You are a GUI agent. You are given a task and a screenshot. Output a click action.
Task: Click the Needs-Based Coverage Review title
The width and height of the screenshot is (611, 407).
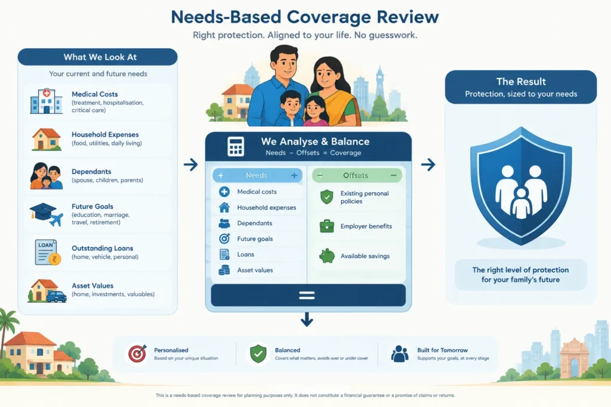305,17
